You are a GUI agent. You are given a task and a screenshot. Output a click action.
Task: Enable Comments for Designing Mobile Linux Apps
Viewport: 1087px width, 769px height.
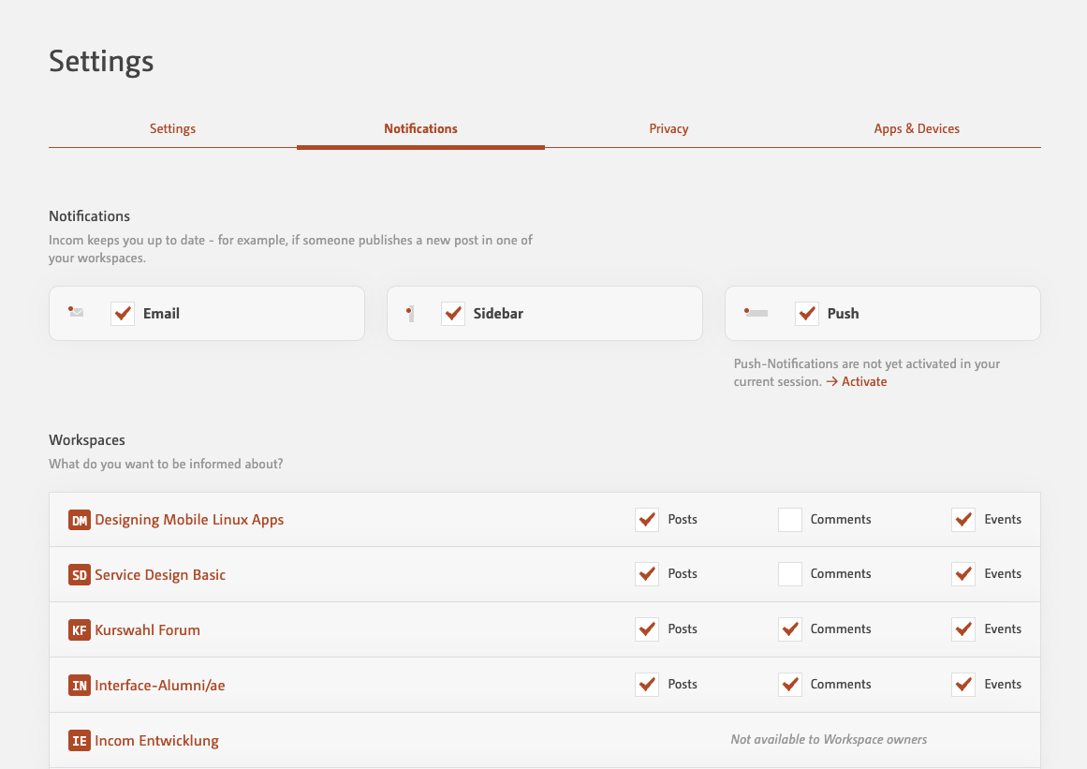tap(790, 519)
